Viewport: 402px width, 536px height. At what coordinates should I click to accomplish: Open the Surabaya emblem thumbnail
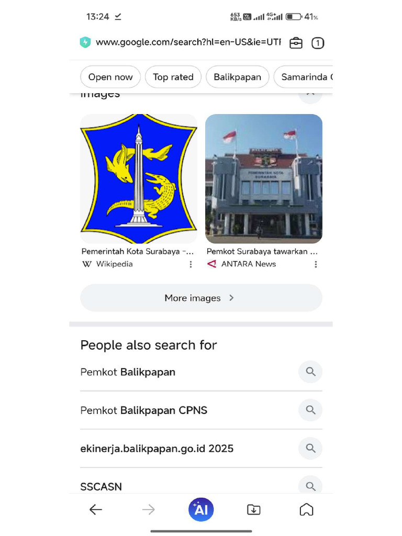pyautogui.click(x=139, y=178)
